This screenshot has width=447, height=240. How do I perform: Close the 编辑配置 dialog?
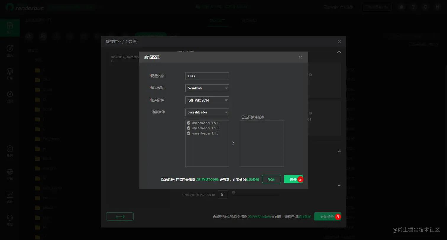coord(300,57)
